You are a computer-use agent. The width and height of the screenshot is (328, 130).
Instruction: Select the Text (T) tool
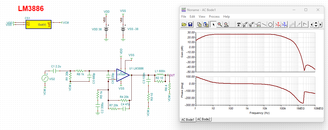pyautogui.click(x=239, y=24)
